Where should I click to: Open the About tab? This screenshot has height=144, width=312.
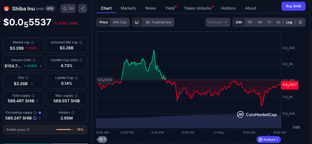[x=250, y=8]
